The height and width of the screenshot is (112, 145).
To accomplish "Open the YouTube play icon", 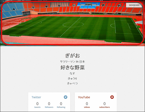I will coord(112,97).
